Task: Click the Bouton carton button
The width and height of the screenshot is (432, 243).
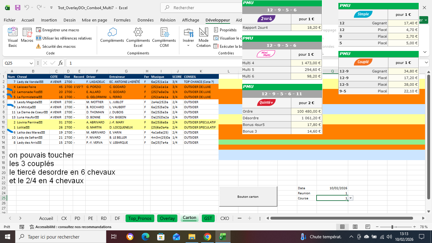Action: 248,196
